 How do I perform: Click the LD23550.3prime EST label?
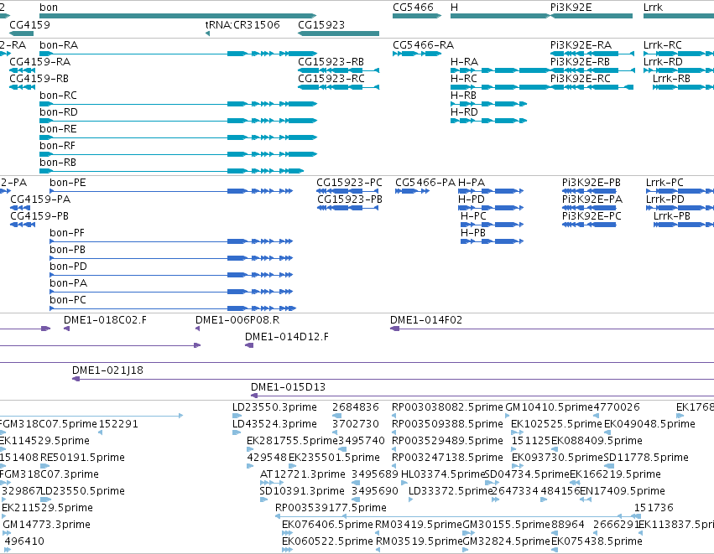tap(274, 407)
